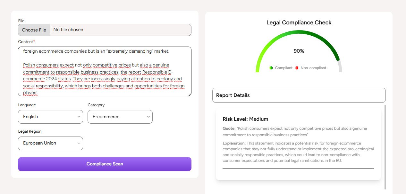Open the Language dropdown showing English
Viewport: 406px width, 194px height.
tap(50, 117)
